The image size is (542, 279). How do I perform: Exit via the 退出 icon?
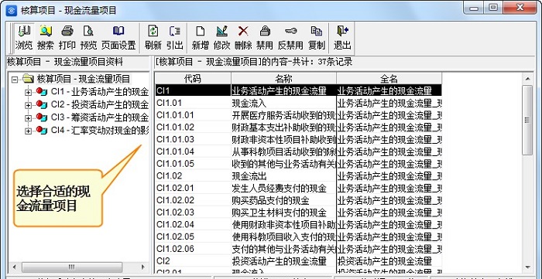tap(342, 37)
